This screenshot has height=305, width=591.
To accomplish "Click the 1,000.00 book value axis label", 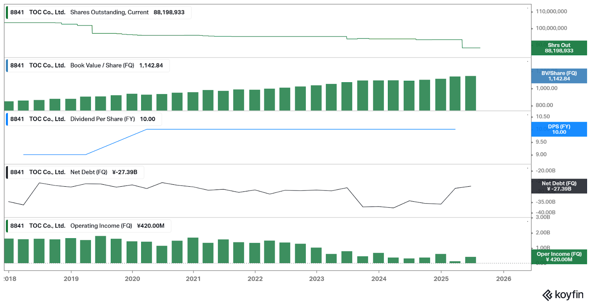I will [x=546, y=88].
